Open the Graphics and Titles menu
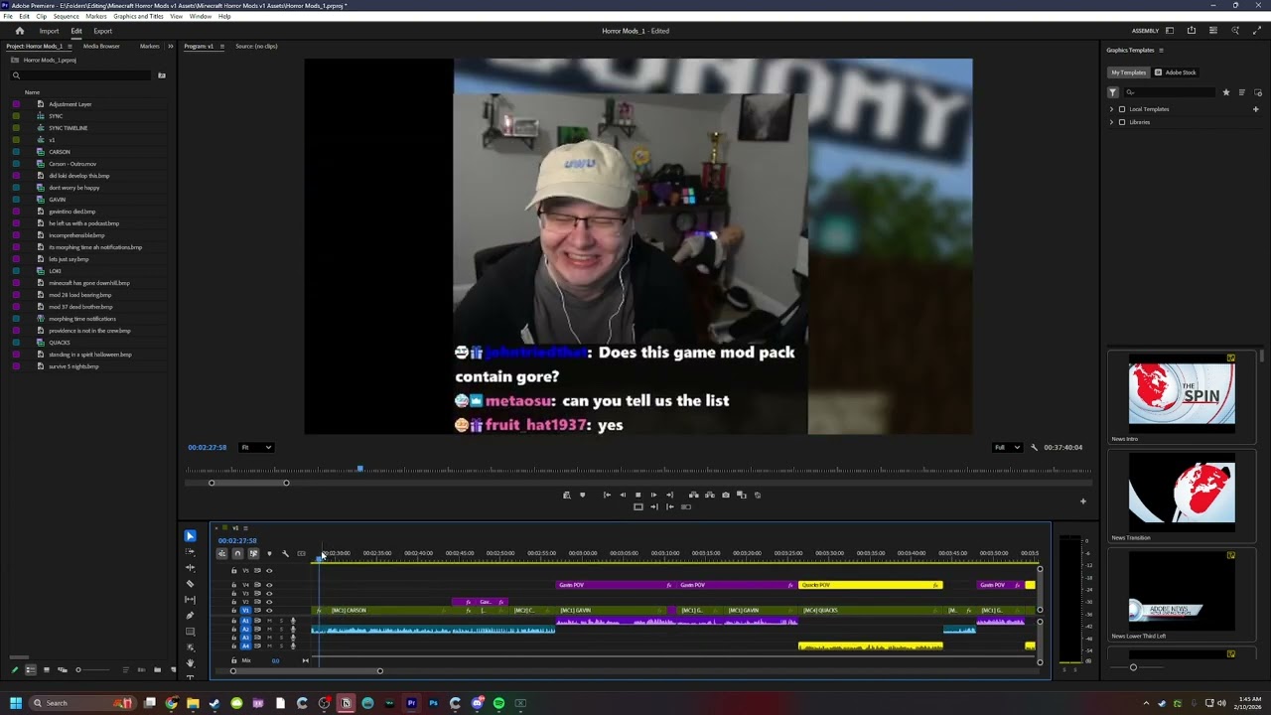 coord(139,17)
